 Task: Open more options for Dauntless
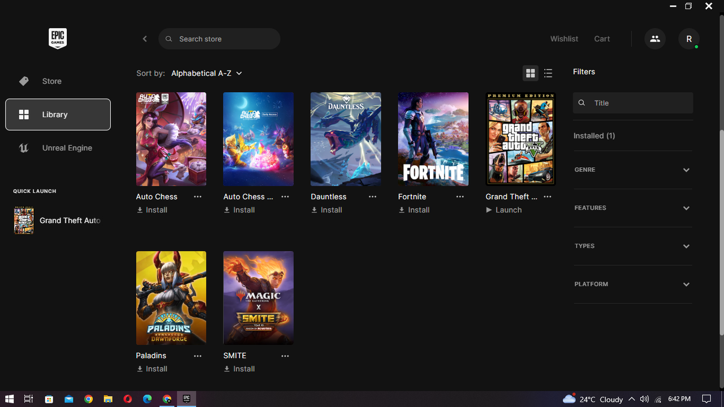(x=373, y=197)
